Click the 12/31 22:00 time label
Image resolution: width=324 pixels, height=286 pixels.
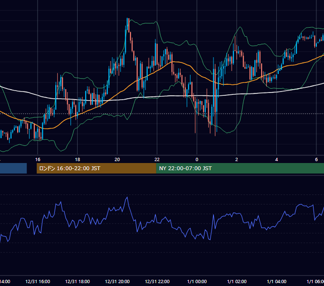point(157,282)
